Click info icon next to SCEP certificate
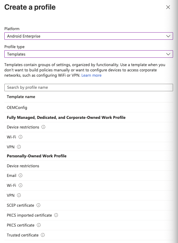 38,205
